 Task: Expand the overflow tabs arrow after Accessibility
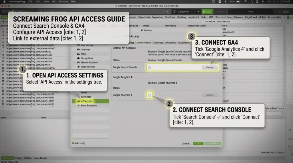pos(283,17)
